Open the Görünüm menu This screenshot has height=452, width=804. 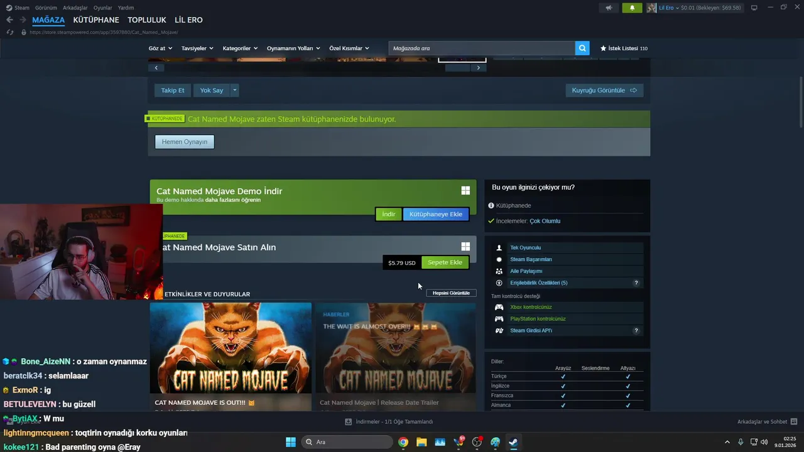pos(46,8)
